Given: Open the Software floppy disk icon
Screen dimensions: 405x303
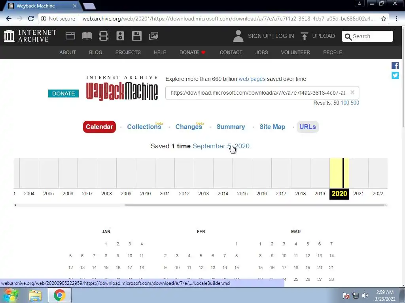Looking at the screenshot, I should 136,36.
